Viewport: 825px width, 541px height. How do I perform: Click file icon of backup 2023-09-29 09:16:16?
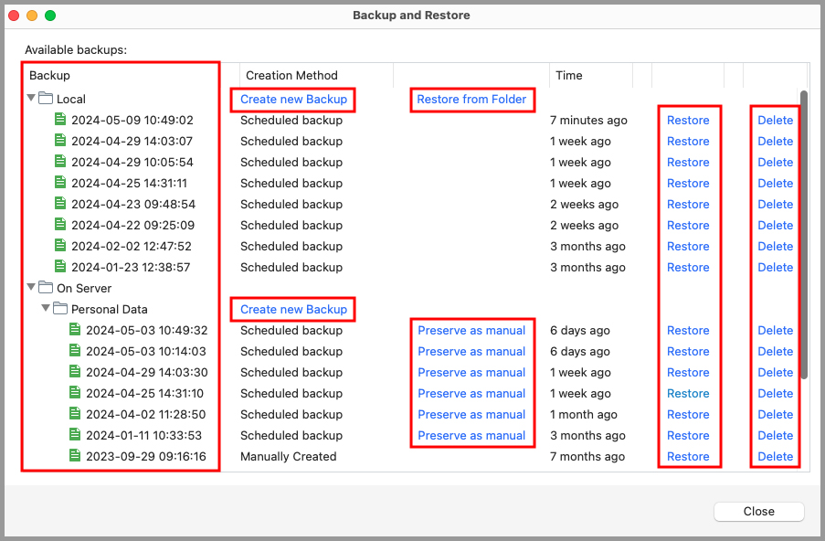click(75, 456)
